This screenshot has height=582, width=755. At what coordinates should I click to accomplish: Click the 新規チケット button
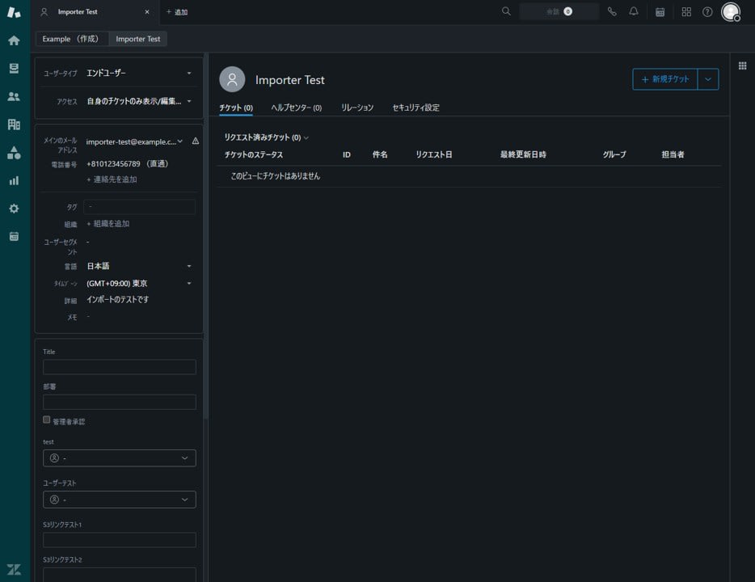665,79
